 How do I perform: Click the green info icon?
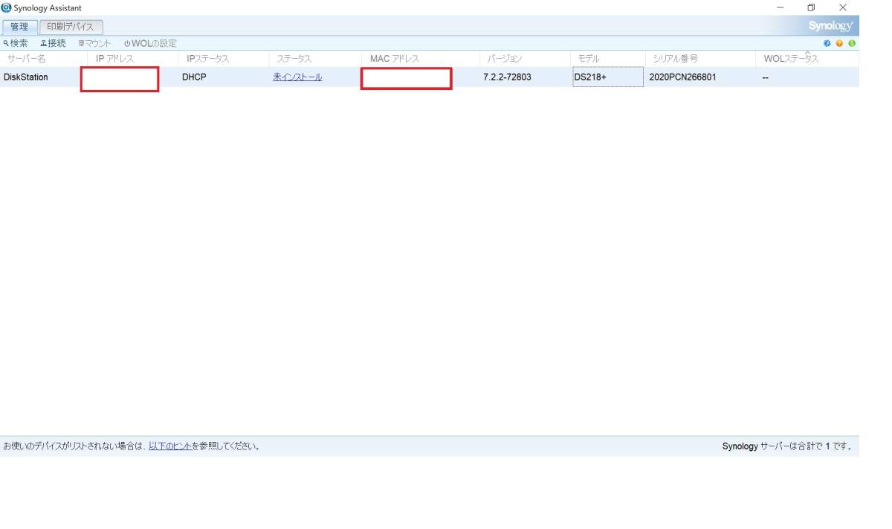tap(851, 43)
